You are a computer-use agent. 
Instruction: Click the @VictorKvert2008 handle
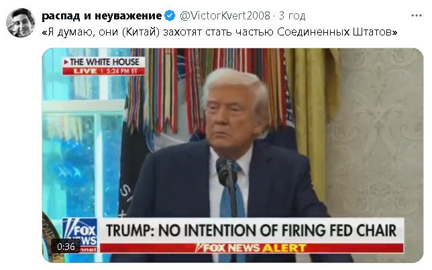click(225, 15)
